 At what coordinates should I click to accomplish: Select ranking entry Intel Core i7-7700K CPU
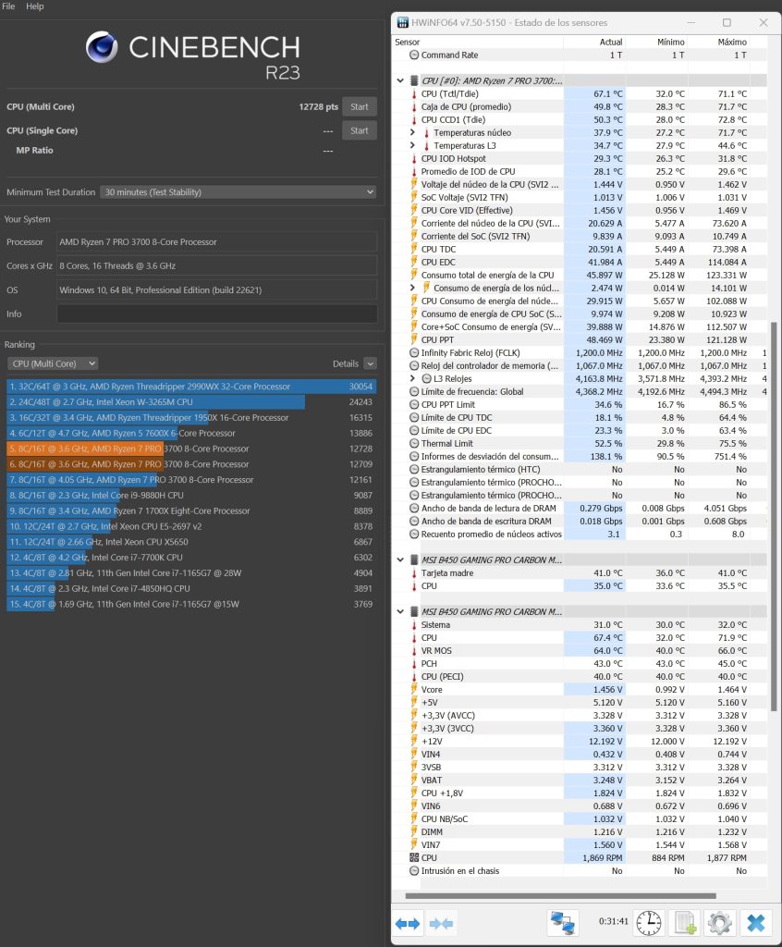191,558
